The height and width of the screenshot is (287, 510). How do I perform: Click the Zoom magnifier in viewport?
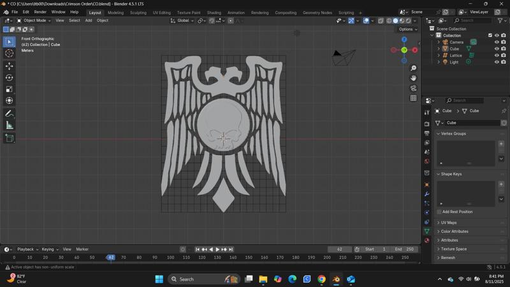(413, 68)
